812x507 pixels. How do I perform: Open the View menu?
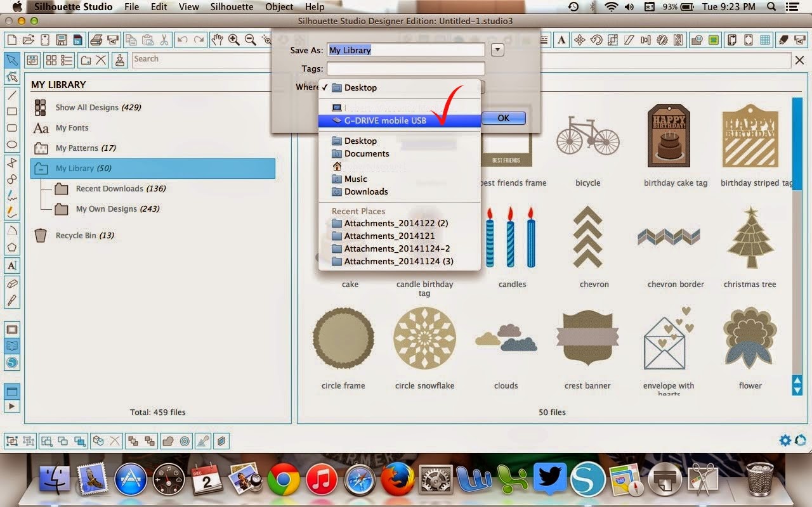[x=188, y=7]
